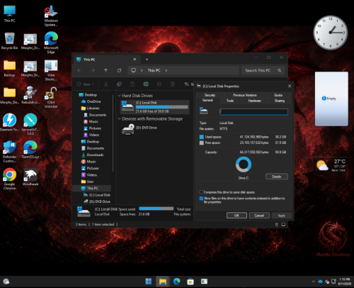
Task: Open Microsoft Store from taskbar
Action: click(x=190, y=282)
